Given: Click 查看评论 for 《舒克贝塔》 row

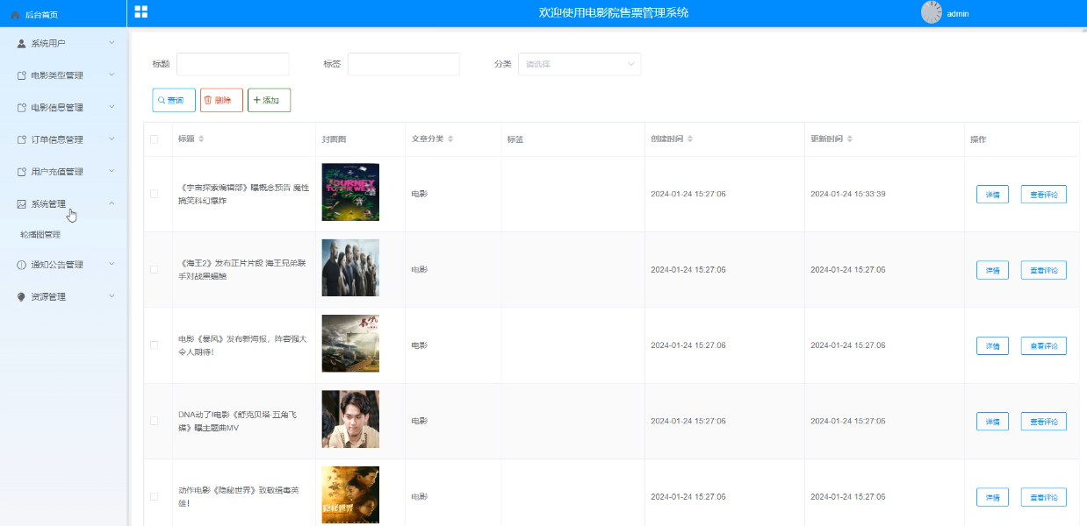Looking at the screenshot, I should (x=1044, y=422).
